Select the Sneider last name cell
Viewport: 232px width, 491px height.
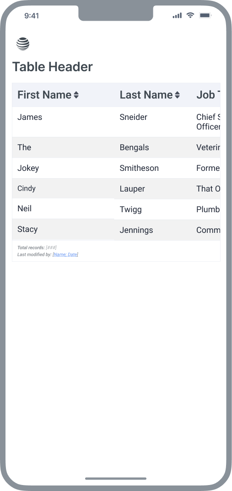[x=153, y=122]
